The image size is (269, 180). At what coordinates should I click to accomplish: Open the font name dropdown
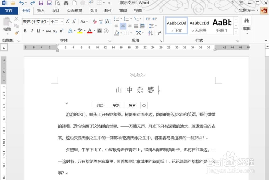pos(34,22)
